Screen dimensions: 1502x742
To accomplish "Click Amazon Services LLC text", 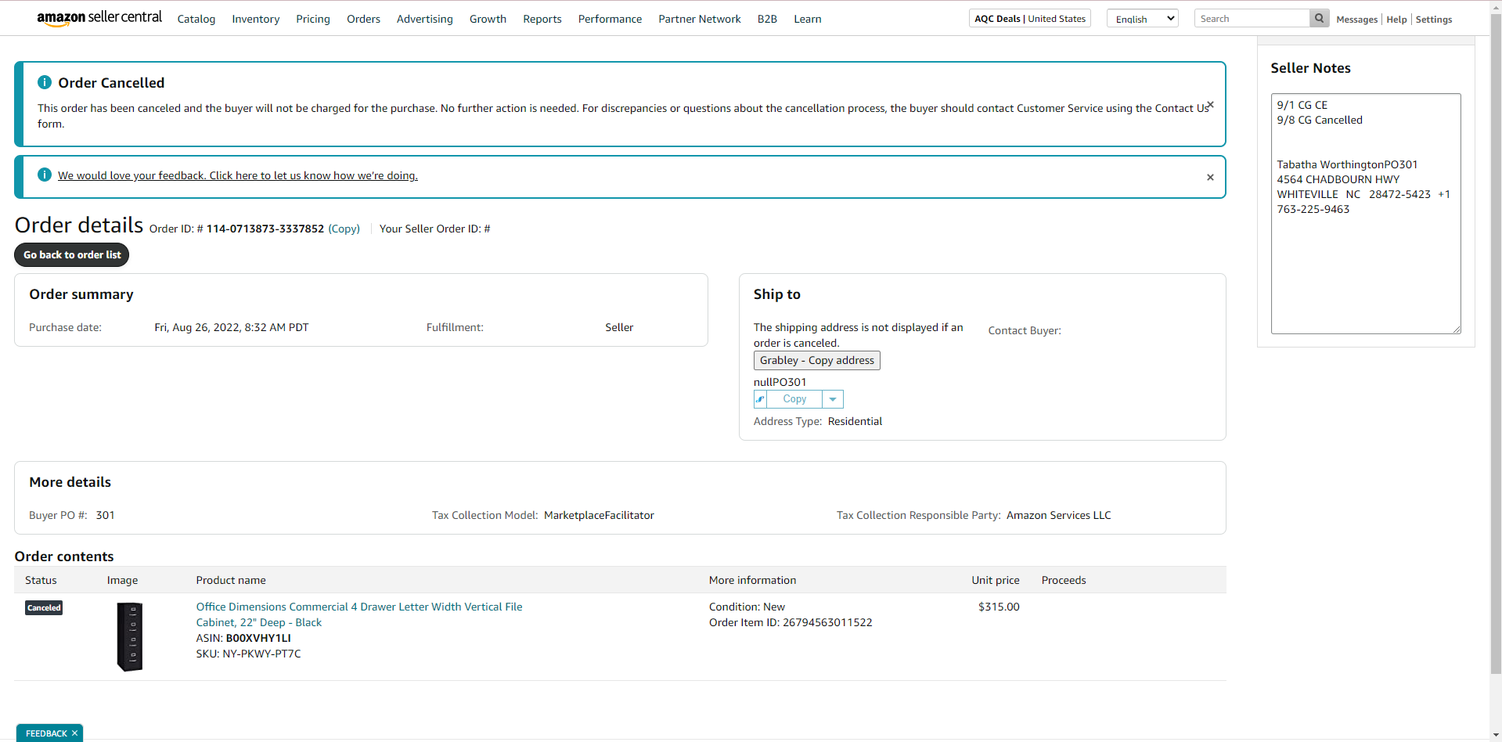I will pos(1059,515).
